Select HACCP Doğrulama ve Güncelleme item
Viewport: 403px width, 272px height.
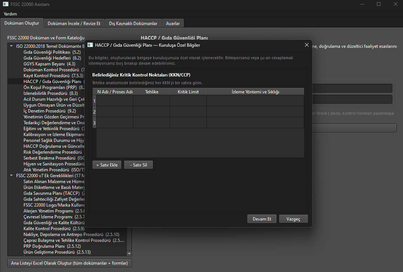[54, 146]
